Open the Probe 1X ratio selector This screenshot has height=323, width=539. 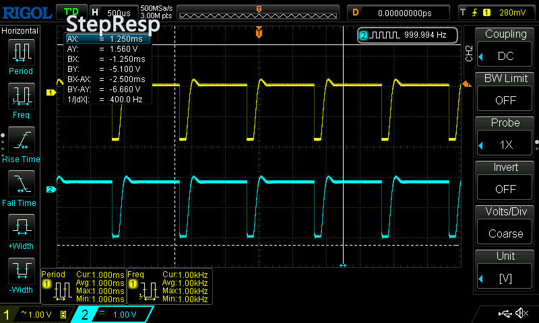tap(505, 136)
